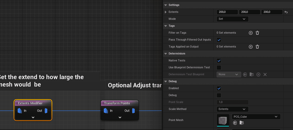Expand the Extents property row
The height and width of the screenshot is (130, 293).
(x=166, y=12)
